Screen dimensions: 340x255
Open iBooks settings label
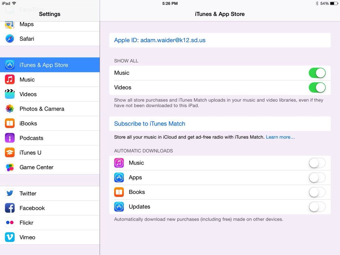(28, 124)
